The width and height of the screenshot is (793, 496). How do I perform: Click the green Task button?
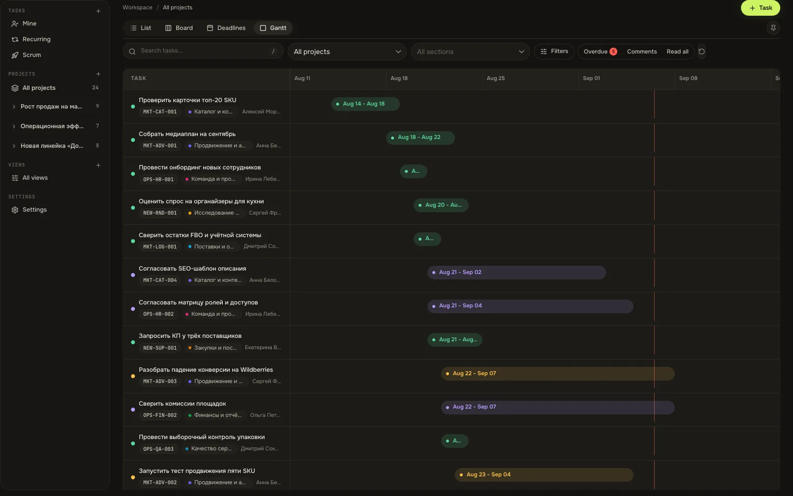tap(761, 8)
